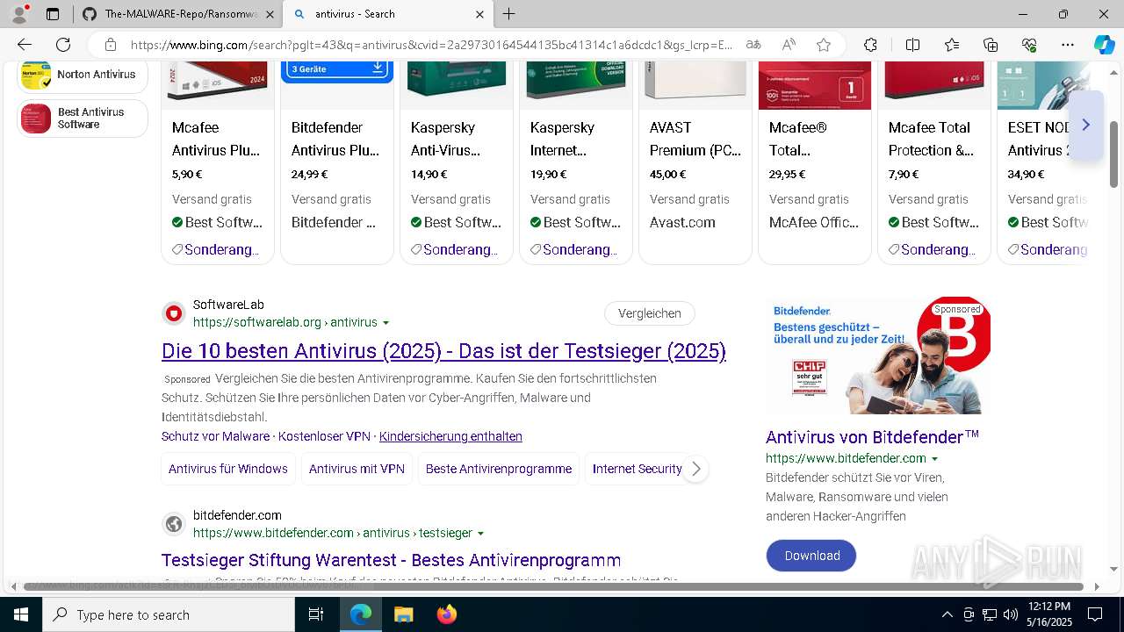Image resolution: width=1124 pixels, height=632 pixels.
Task: Close the antivirus Search tab
Action: (479, 14)
